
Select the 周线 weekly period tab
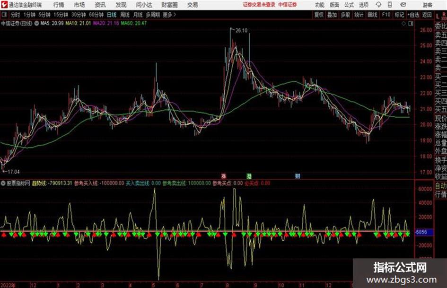(x=125, y=15)
